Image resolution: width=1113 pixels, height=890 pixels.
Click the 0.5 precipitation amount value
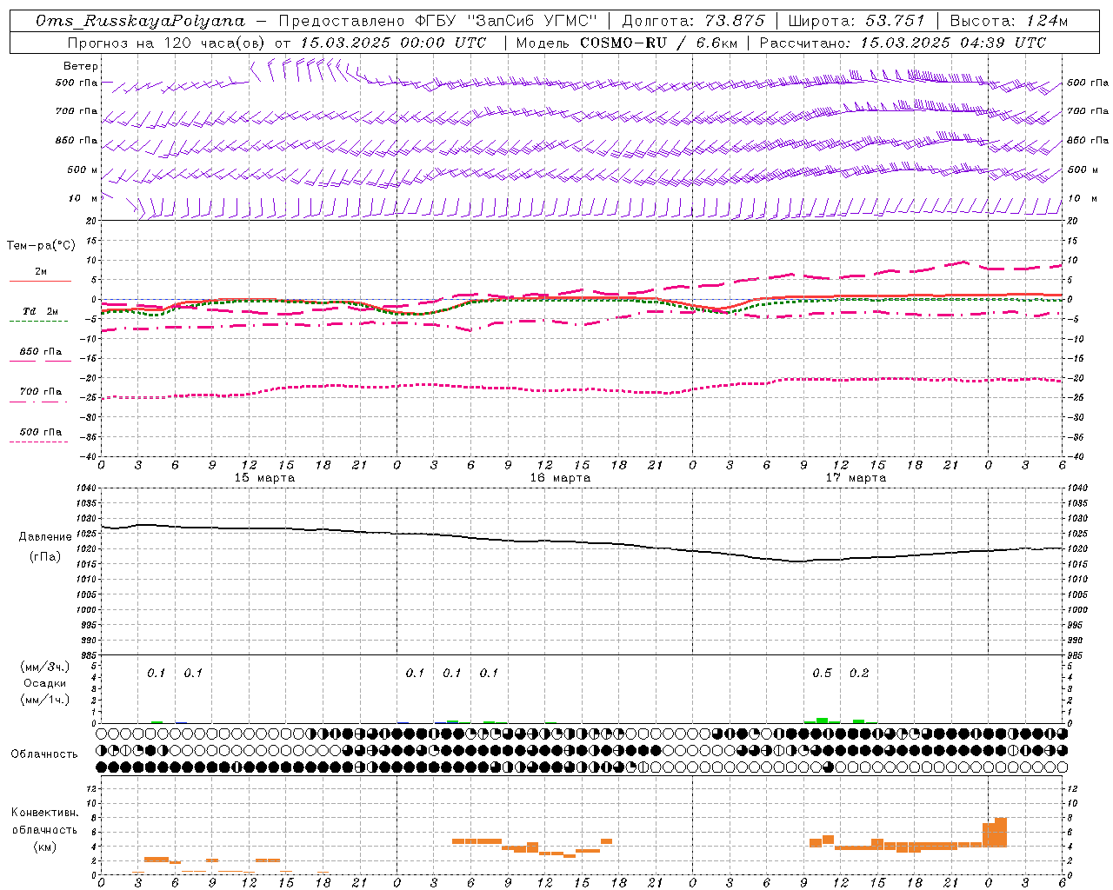[x=822, y=673]
